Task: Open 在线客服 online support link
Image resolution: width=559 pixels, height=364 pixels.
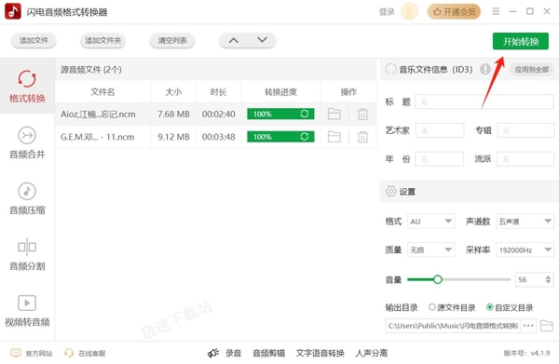Action: [85, 353]
